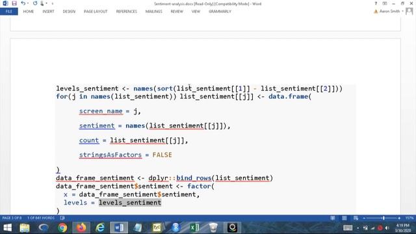416x234 pixels.
Task: Click the touch keyboard tray icon
Action: pyautogui.click(x=348, y=227)
